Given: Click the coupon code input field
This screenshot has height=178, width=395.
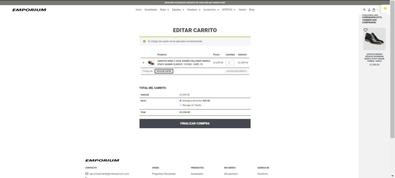Looking at the screenshot, I should click(148, 71).
